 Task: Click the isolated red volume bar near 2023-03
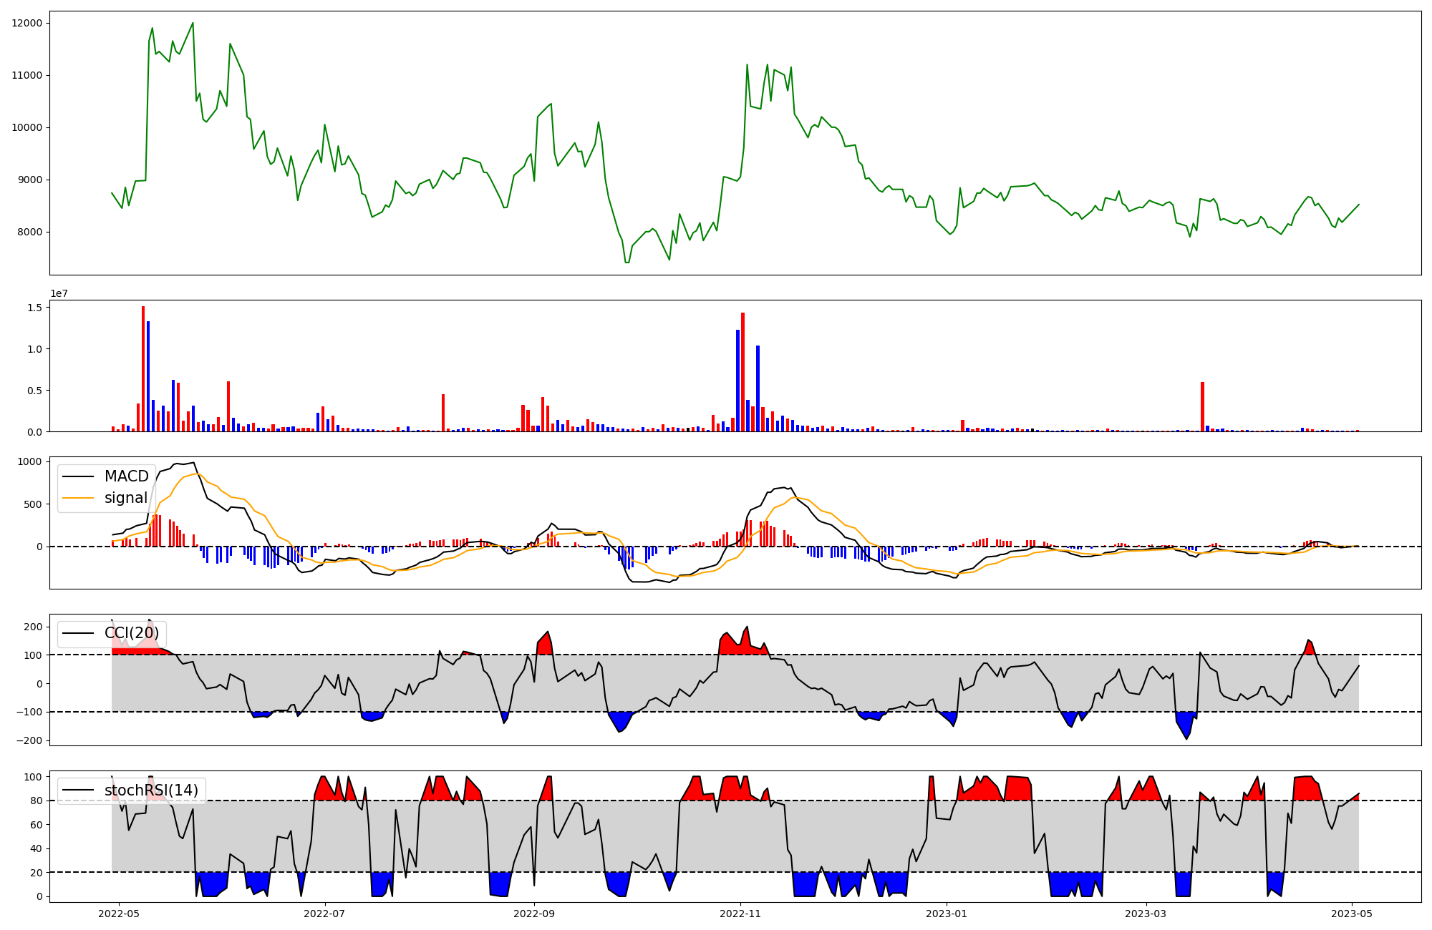click(1202, 406)
